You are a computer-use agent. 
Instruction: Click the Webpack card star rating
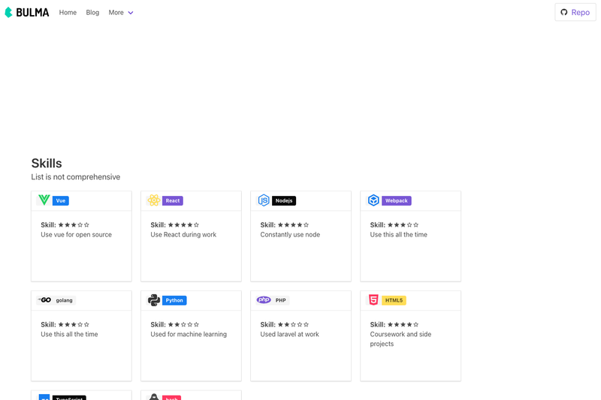click(403, 225)
